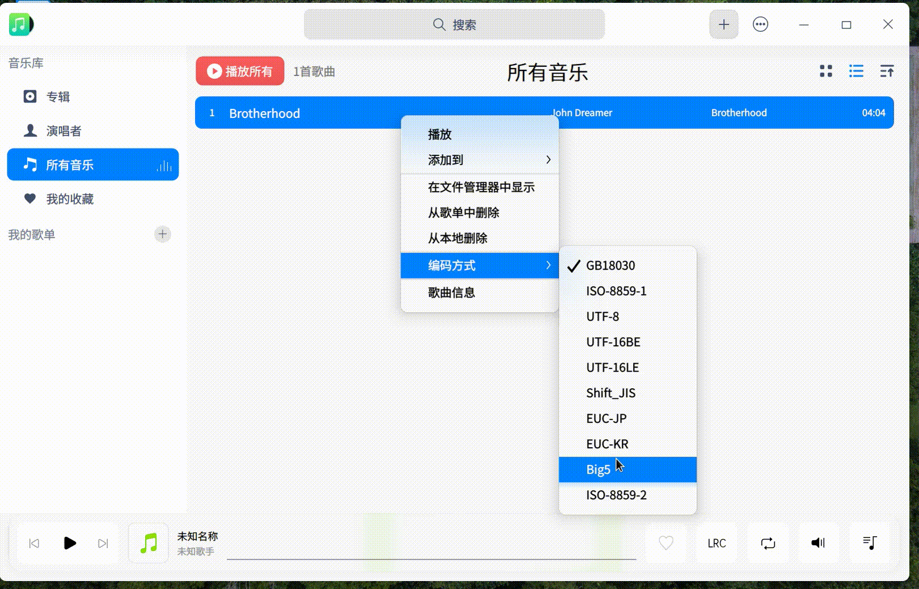This screenshot has height=589, width=919.
Task: Add current song to favorites heart
Action: [666, 543]
